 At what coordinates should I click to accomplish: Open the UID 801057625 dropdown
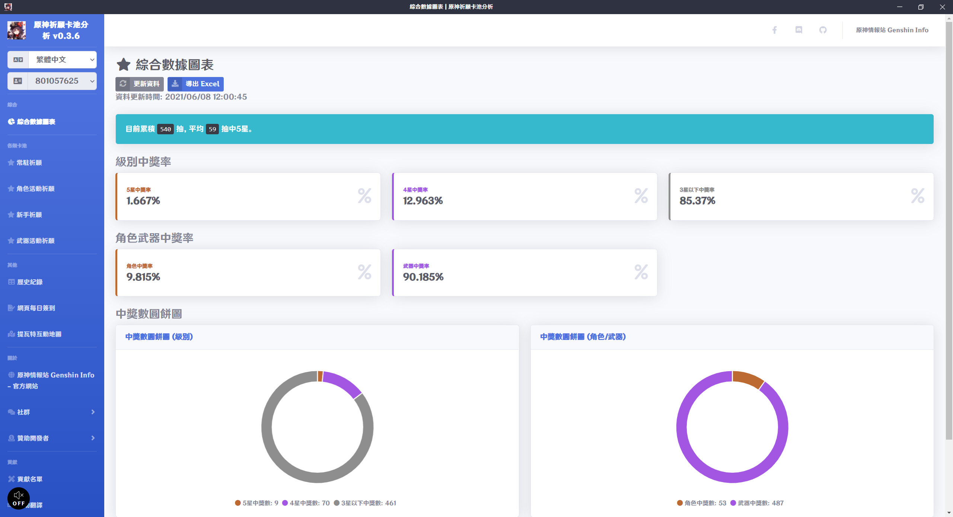pos(63,81)
